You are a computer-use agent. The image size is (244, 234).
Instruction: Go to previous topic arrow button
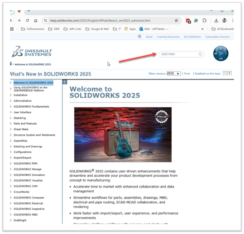coord(225,73)
